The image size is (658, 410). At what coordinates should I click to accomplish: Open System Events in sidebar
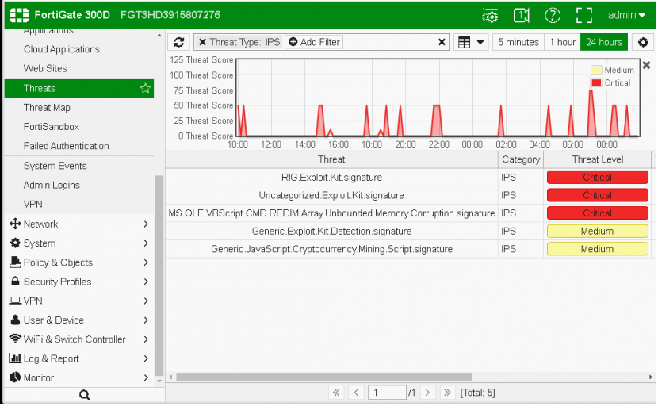(x=55, y=167)
